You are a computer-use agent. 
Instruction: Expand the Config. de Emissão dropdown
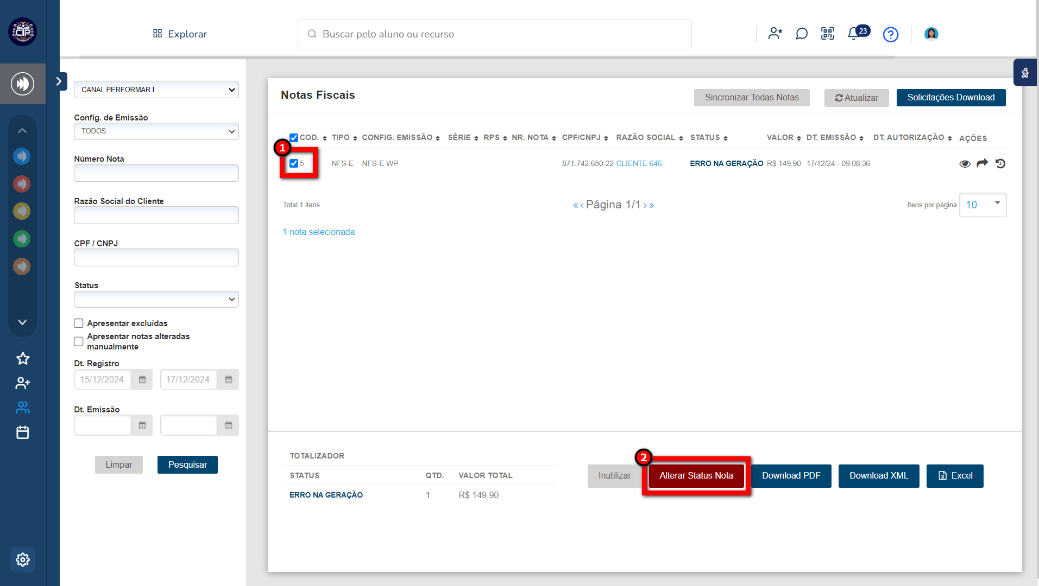[x=156, y=131]
